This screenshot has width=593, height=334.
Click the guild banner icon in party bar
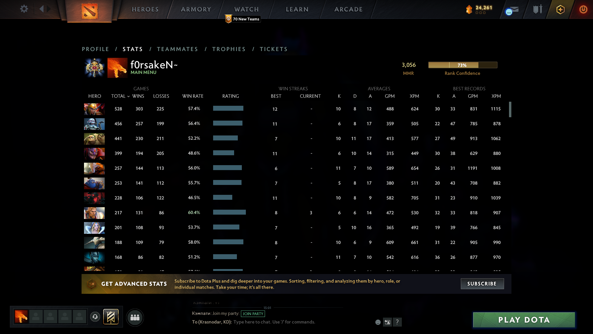tap(111, 317)
